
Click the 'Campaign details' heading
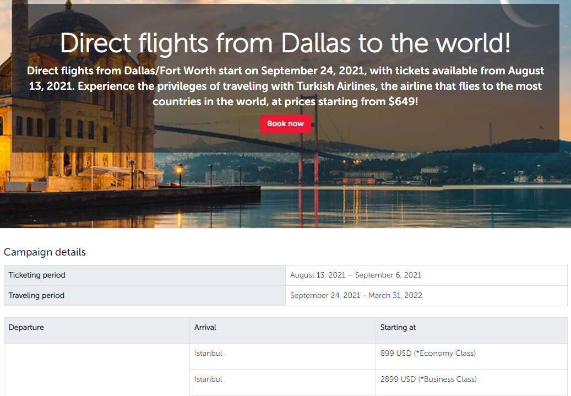(x=45, y=252)
